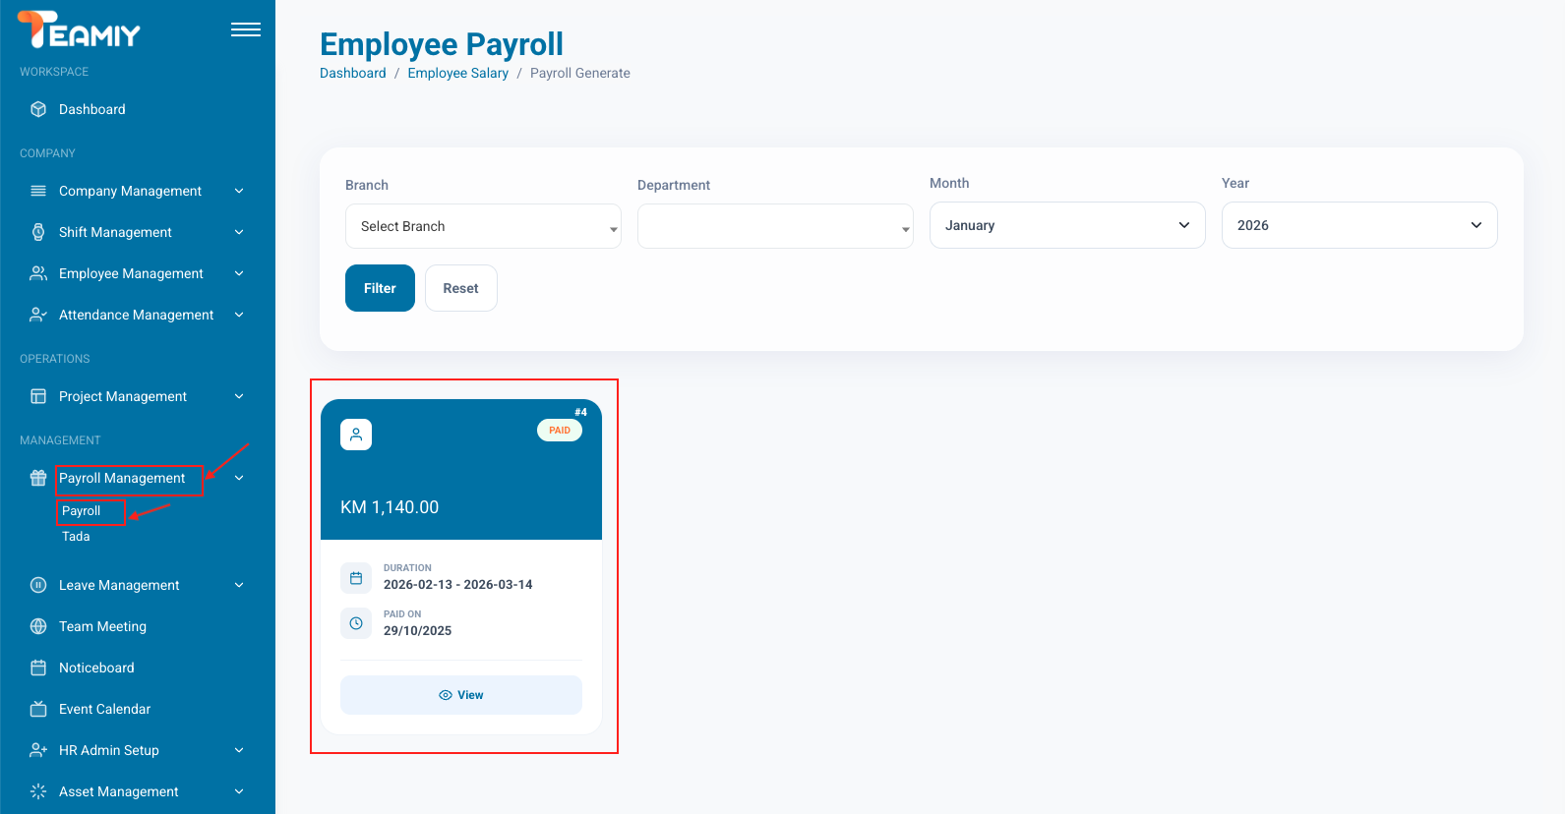1565x814 pixels.
Task: Expand the Company Management menu
Action: pos(138,191)
